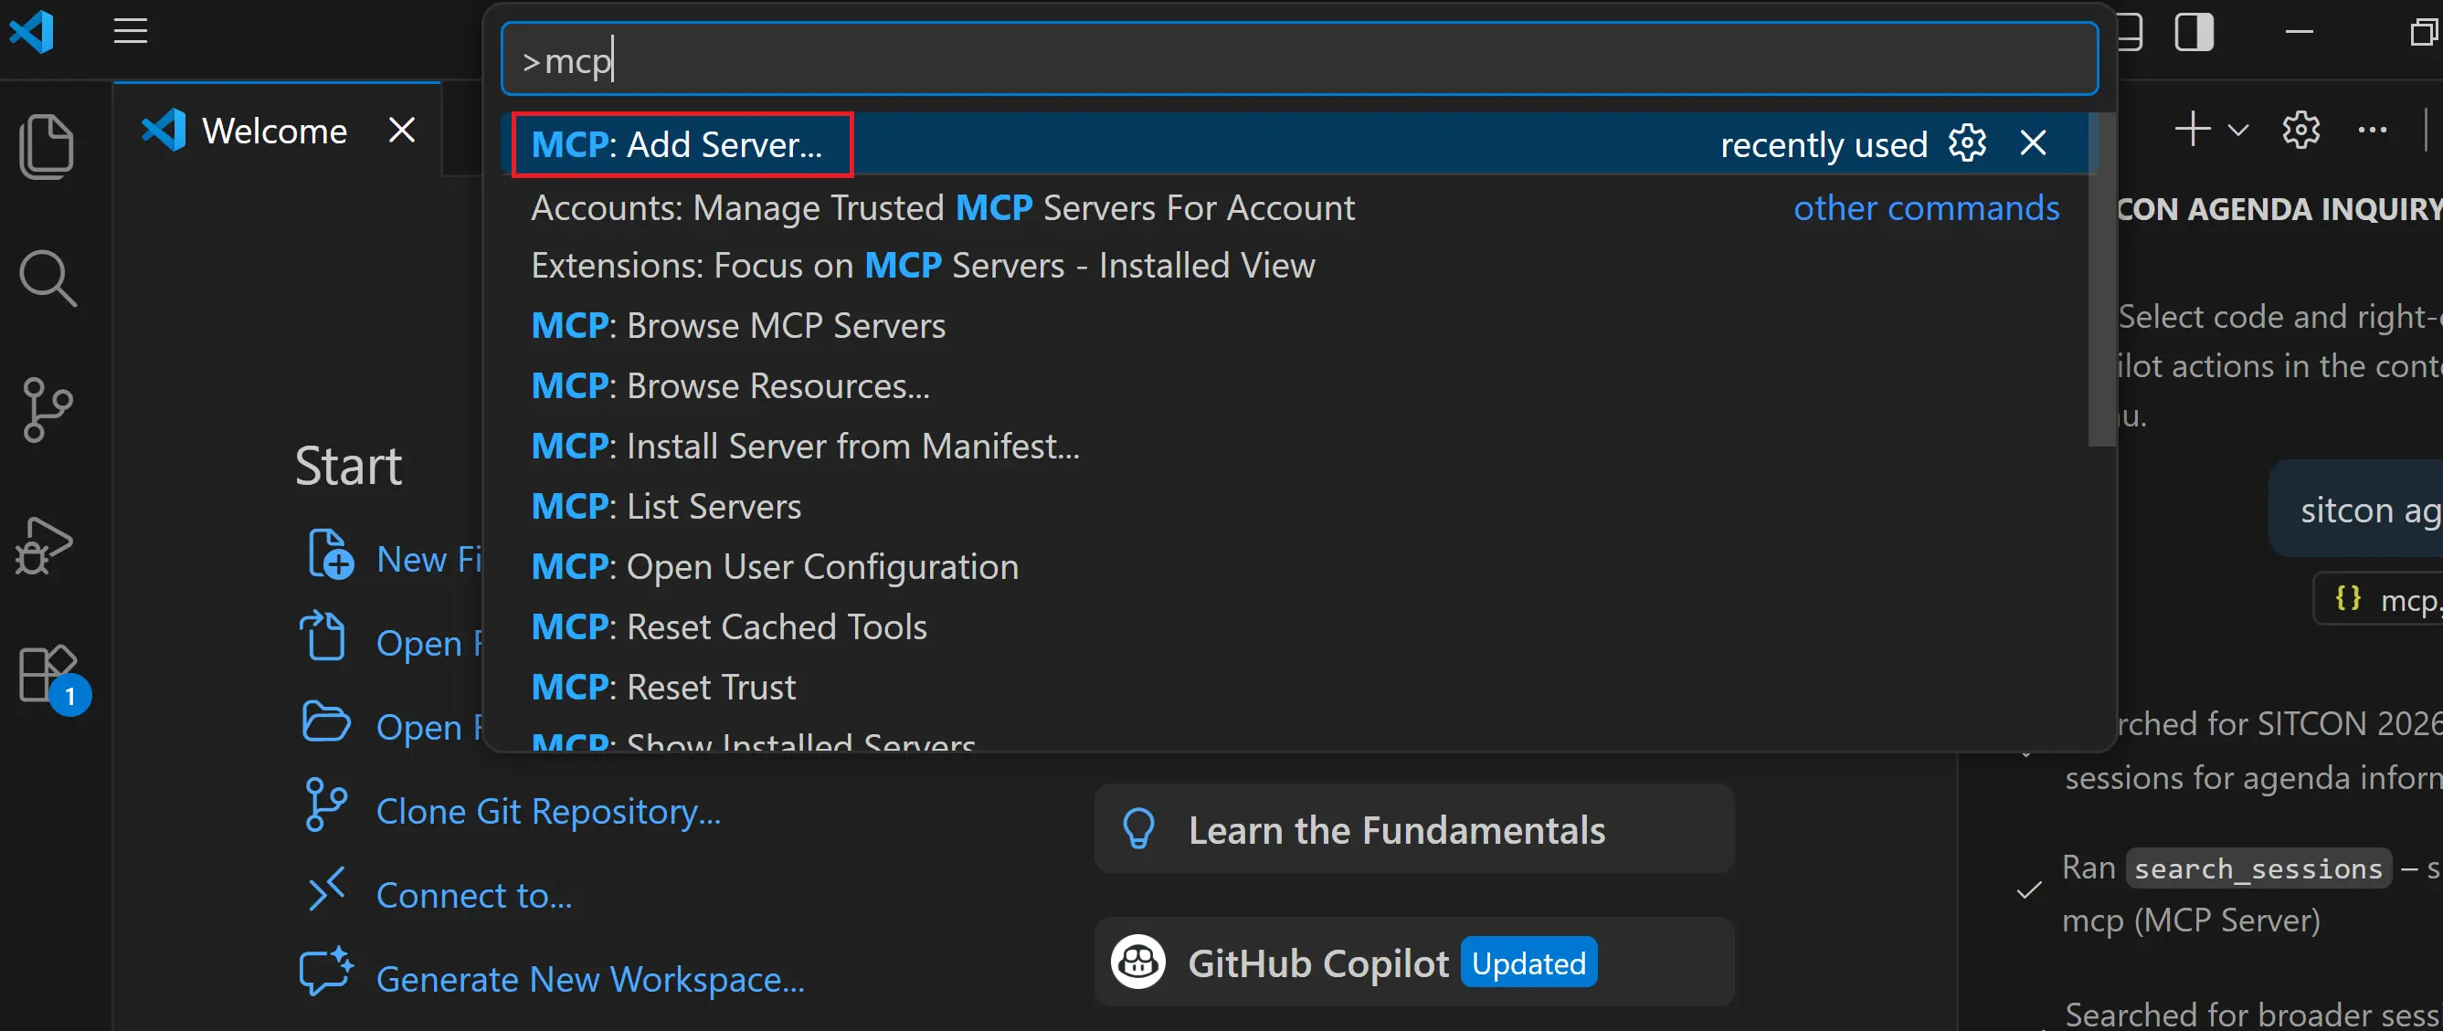Click the command palette scrollbar

2101,279
